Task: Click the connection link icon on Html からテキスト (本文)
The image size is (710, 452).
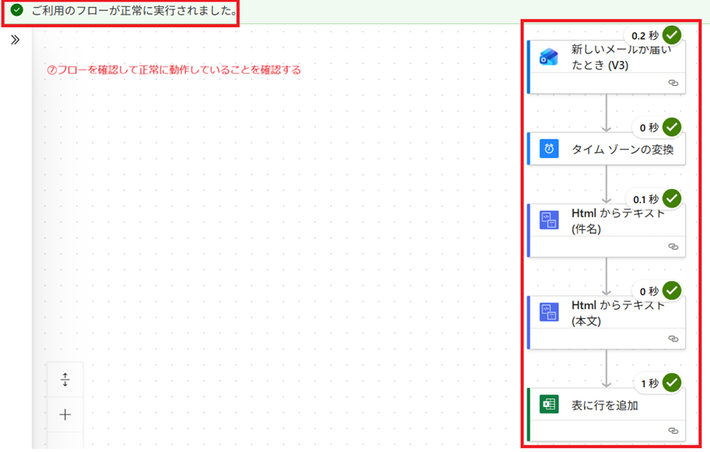Action: [673, 339]
